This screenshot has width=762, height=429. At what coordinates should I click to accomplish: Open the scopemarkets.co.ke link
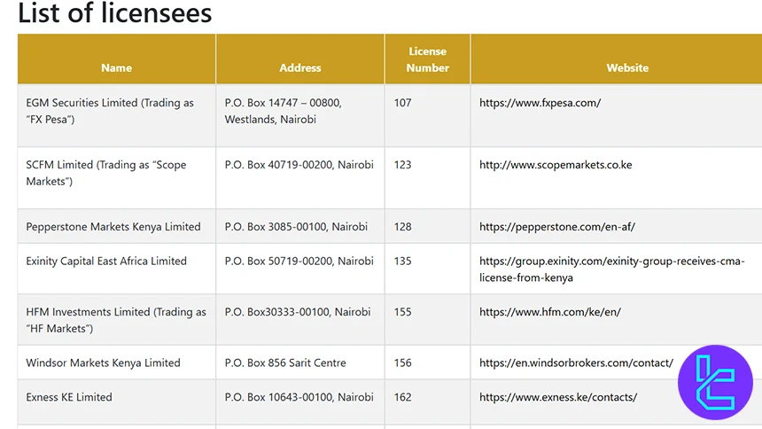(x=556, y=165)
